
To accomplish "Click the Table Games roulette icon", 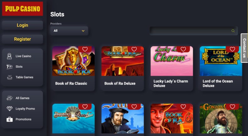I will tap(9, 77).
